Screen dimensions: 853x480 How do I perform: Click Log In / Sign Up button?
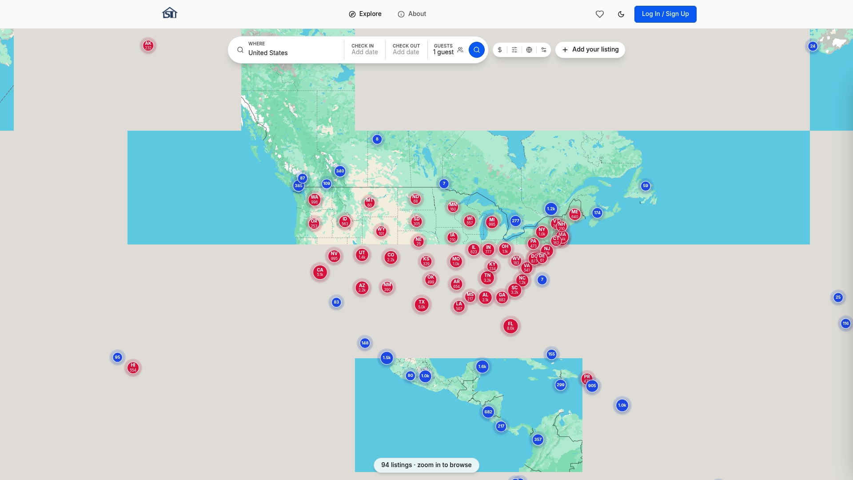click(665, 14)
